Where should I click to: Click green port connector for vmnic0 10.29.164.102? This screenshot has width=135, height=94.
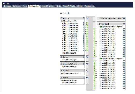[x=94, y=50]
